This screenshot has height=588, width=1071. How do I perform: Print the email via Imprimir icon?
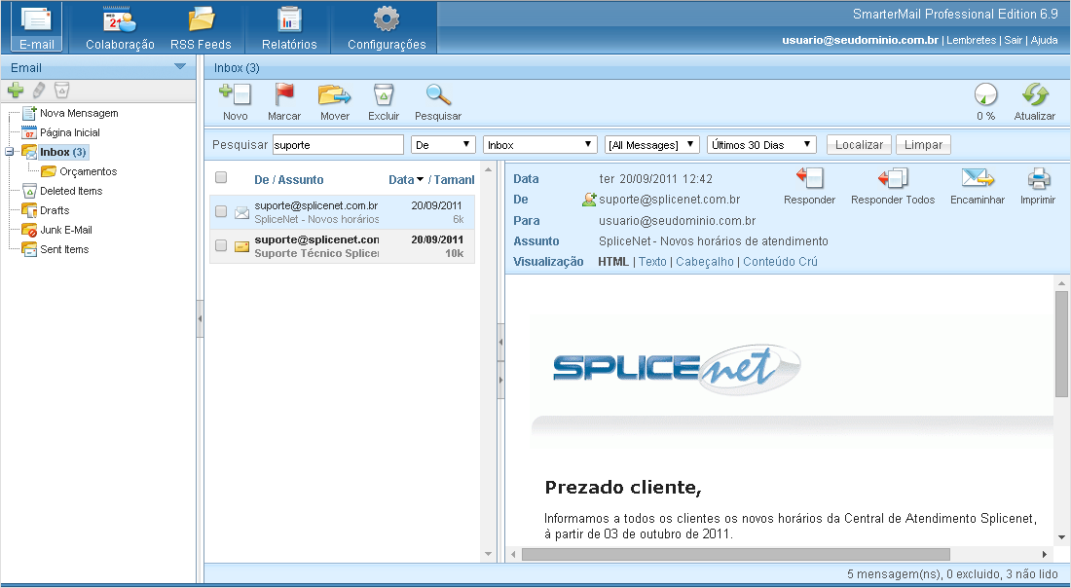coord(1038,178)
